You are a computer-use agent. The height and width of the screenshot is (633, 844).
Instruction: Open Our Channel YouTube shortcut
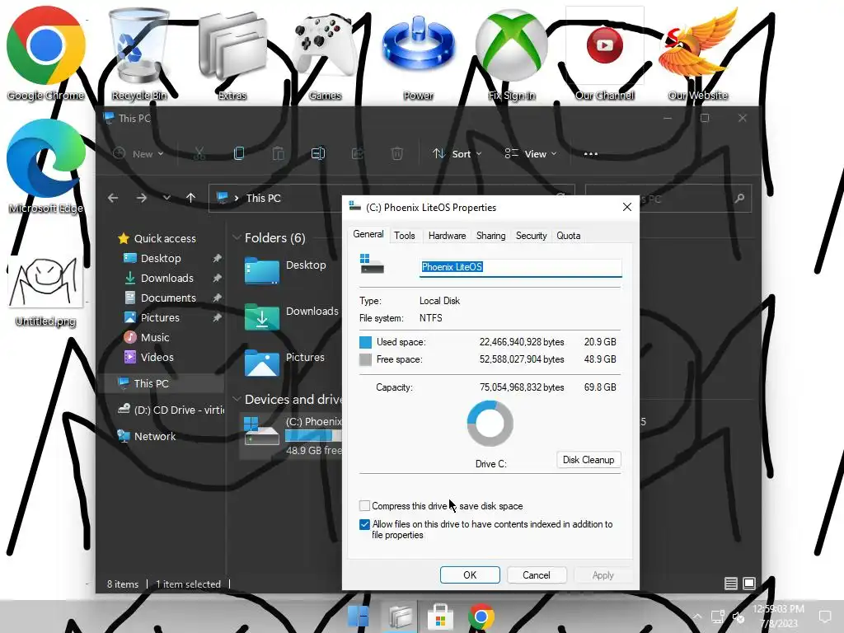[x=604, y=54]
